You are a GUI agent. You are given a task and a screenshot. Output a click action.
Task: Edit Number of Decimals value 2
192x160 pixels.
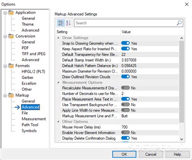149,94
